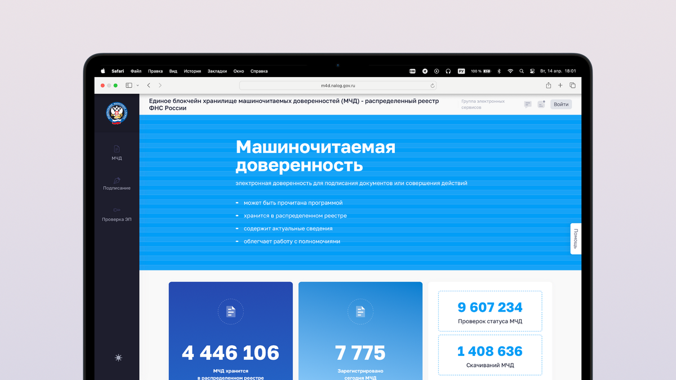Viewport: 676px width, 380px height.
Task: Open the Справка menu
Action: tap(259, 71)
